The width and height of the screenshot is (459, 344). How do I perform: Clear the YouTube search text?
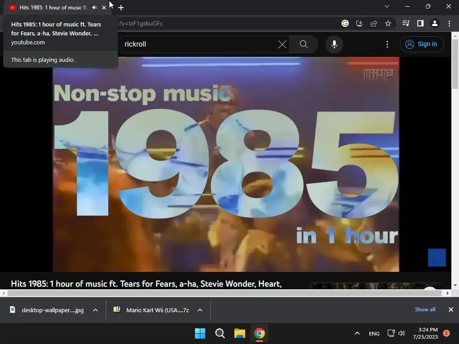click(x=282, y=44)
